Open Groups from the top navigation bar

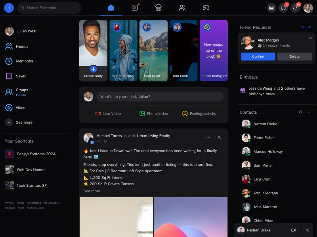182,8
